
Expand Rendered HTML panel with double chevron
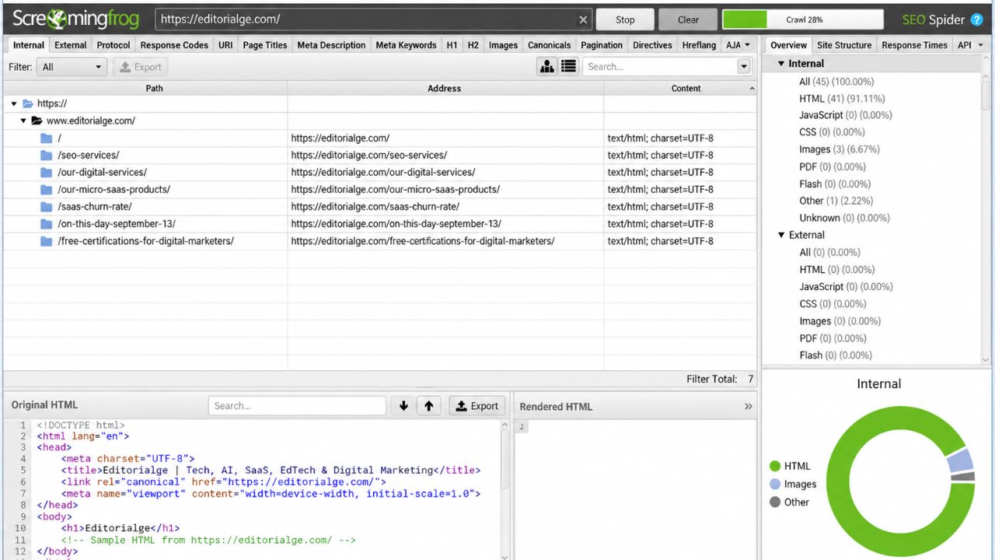(749, 406)
